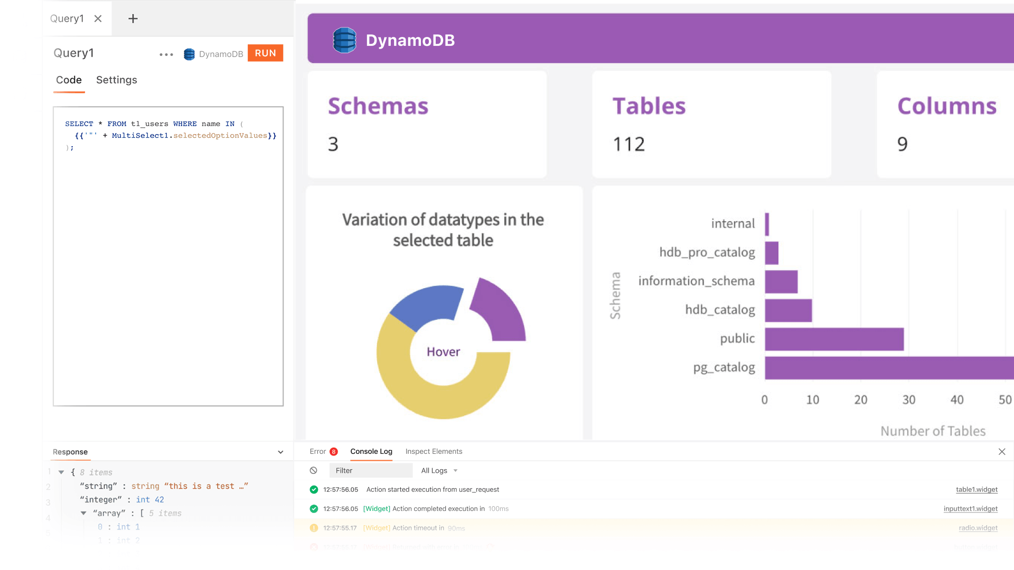Click the RUN button to execute Query1
Screen dimensions: 1014x570
coord(265,53)
